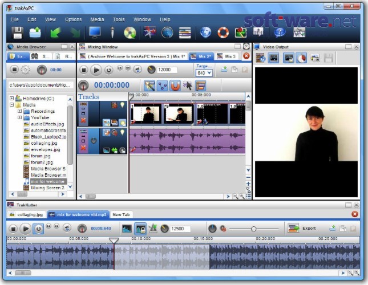Toggle loop button in Mixing Window transport
Screen dimensions: 368x285
click(x=108, y=70)
